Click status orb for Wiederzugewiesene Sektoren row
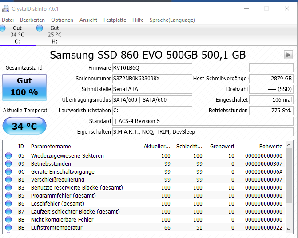This screenshot has height=238, width=298. pyautogui.click(x=8, y=155)
